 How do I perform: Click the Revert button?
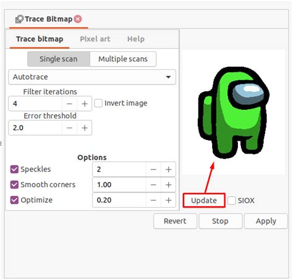pos(175,221)
